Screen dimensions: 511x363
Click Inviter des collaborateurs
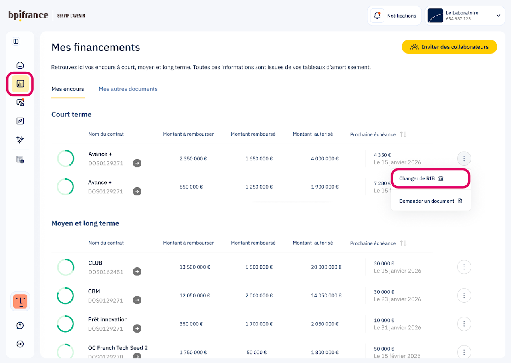[x=449, y=47]
